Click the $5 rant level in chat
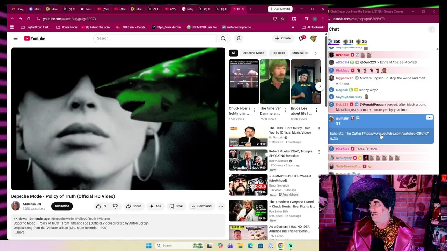The image size is (447, 251). tap(361, 41)
